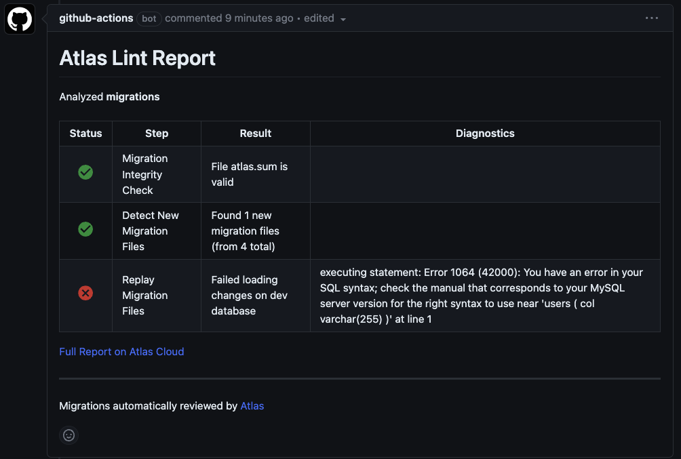
Task: Click the Found 1 new migration files result
Action: click(255, 231)
